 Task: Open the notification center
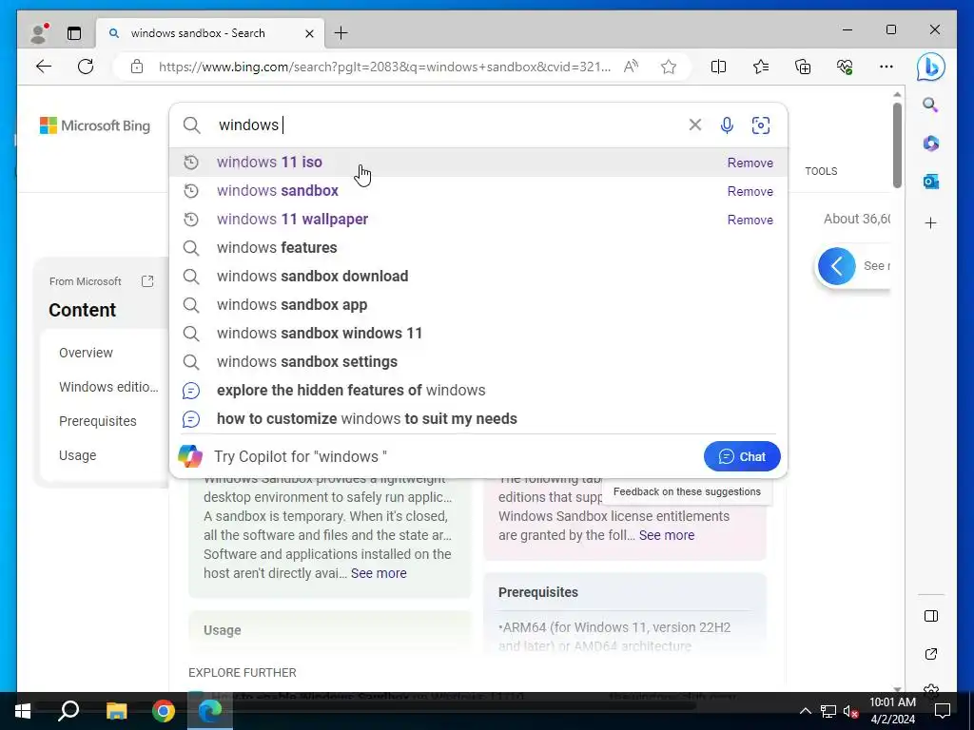(943, 711)
